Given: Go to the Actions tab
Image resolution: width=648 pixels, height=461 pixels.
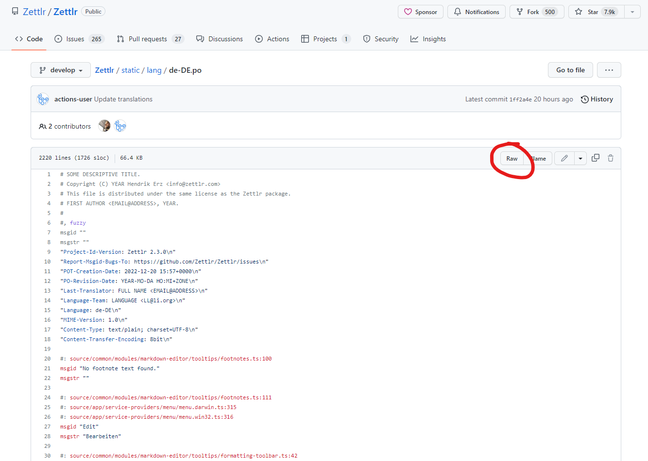Looking at the screenshot, I should pos(272,39).
